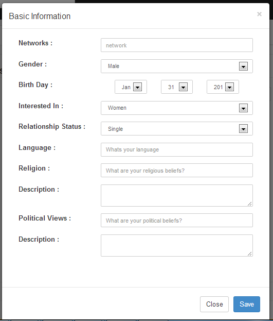Select the Male gender combo box

[x=177, y=66]
